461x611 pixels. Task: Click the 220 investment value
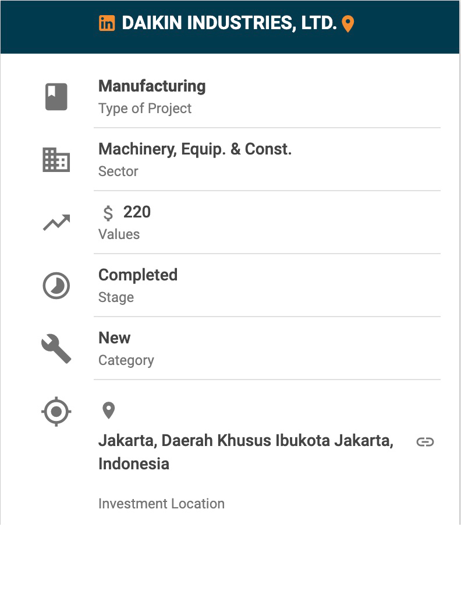point(137,212)
